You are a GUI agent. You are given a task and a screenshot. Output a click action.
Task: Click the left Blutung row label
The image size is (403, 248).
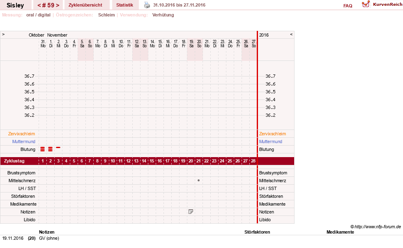tap(28, 149)
